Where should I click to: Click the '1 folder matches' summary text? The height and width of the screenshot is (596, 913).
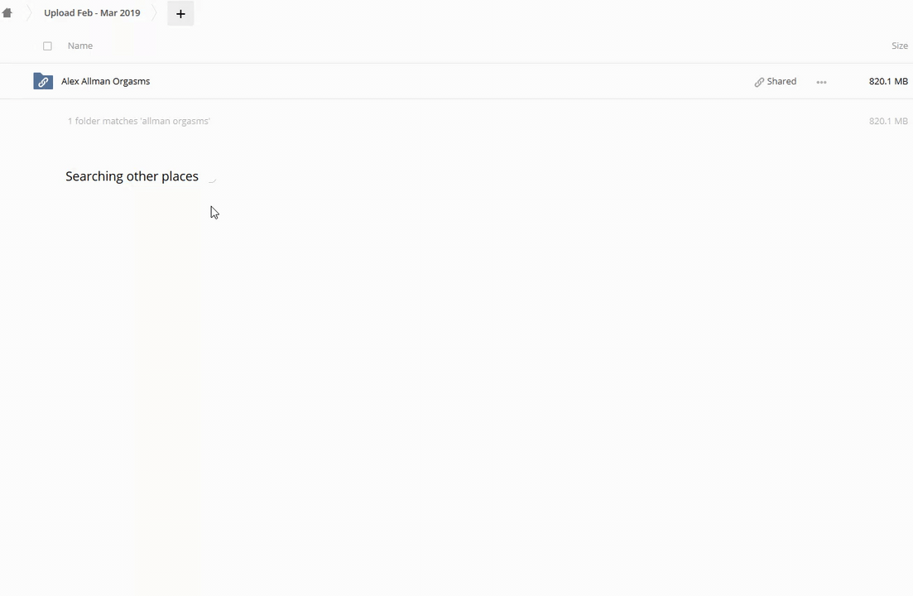[139, 121]
